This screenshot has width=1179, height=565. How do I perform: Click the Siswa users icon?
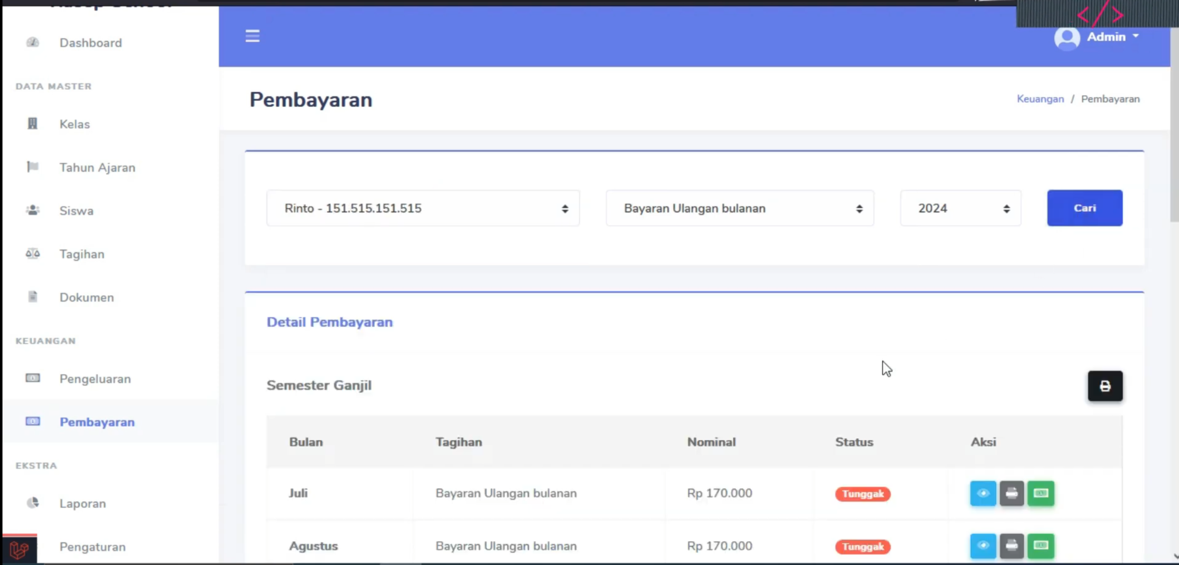tap(32, 210)
